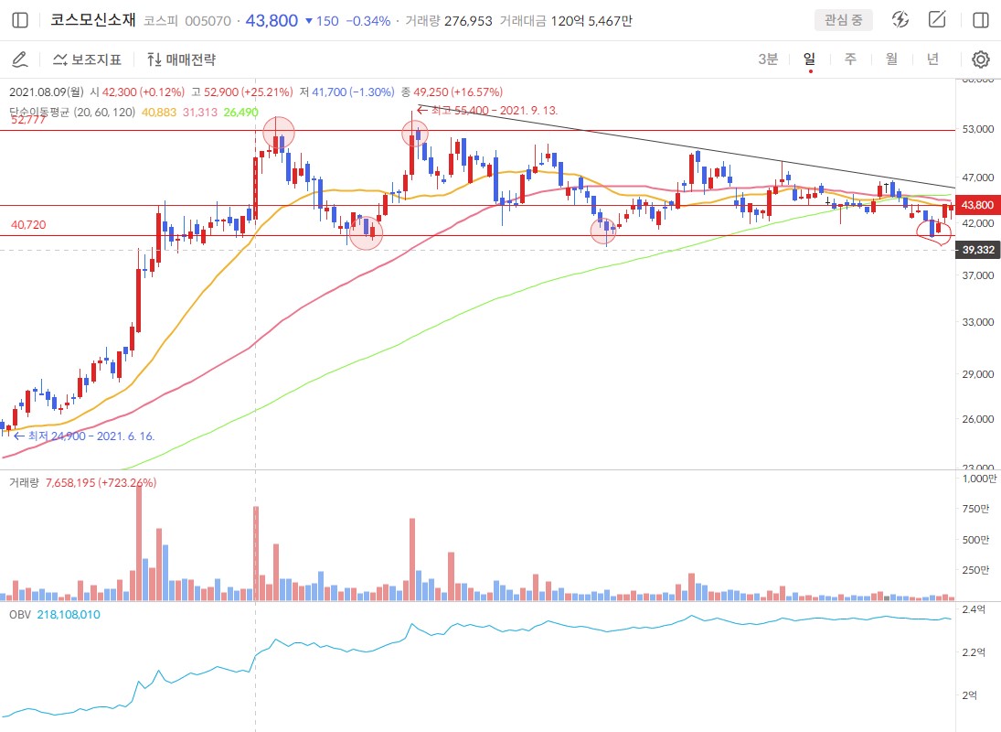Click the 코스피 market label
Viewport: 1001px width, 732px height.
[161, 21]
